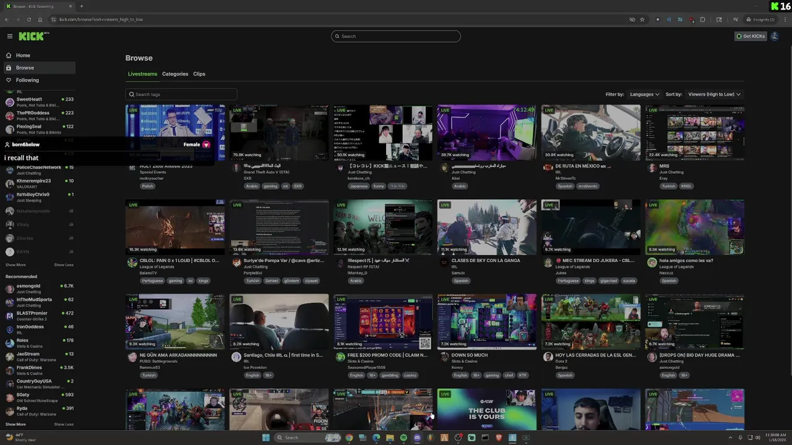Click Show More under Recommended list

[x=15, y=425]
